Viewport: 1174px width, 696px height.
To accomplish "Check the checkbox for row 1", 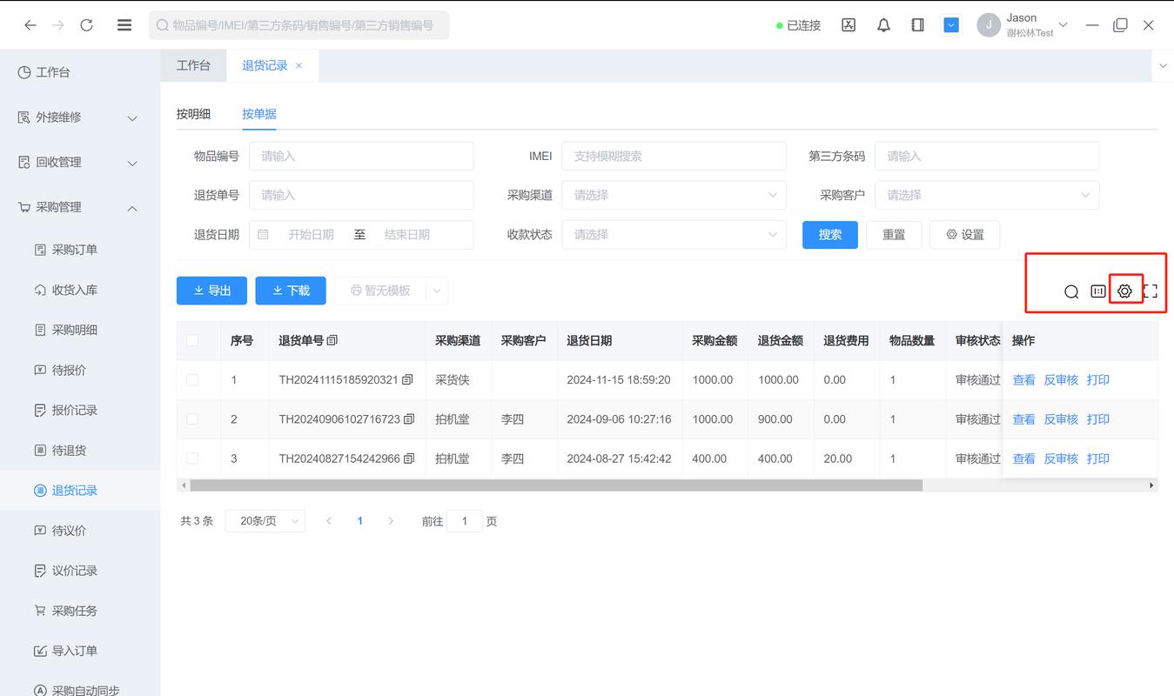I will (192, 380).
